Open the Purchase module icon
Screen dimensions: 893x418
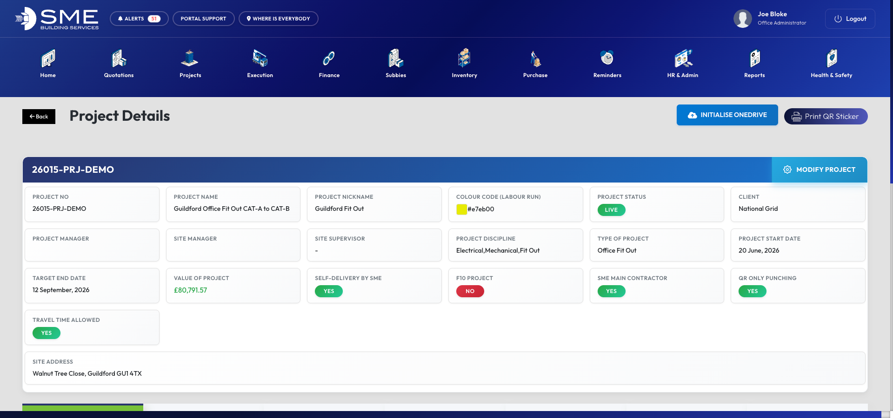[535, 59]
